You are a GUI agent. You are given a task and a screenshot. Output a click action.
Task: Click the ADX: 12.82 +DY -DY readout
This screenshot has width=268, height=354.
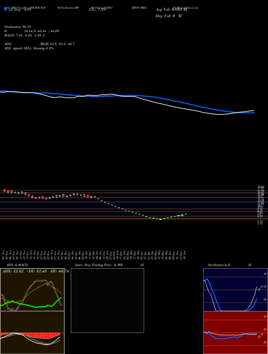pos(35,271)
